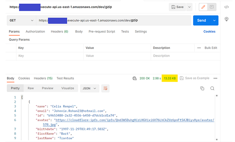Open the JSON format dropdown
This screenshot has width=235, height=142.
coord(90,88)
